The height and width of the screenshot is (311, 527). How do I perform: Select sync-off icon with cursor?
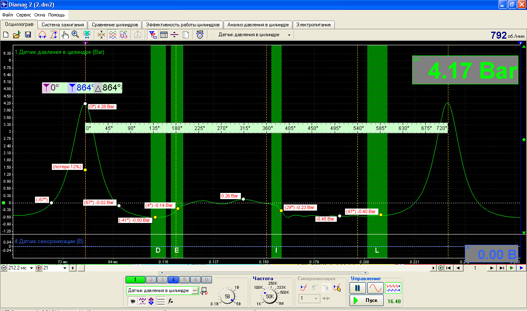pyautogui.click(x=337, y=288)
